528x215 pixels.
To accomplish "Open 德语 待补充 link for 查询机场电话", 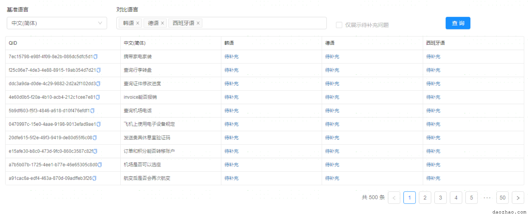I will click(x=332, y=111).
